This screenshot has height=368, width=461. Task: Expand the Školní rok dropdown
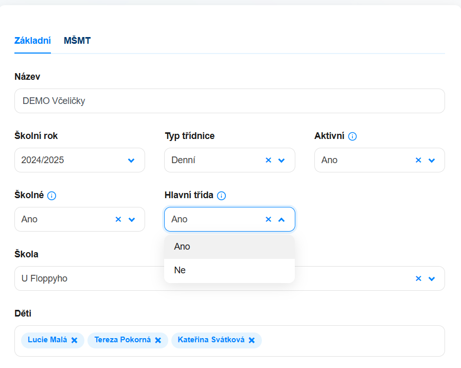[x=131, y=160]
